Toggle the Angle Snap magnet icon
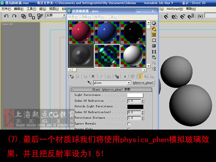 [175, 17]
